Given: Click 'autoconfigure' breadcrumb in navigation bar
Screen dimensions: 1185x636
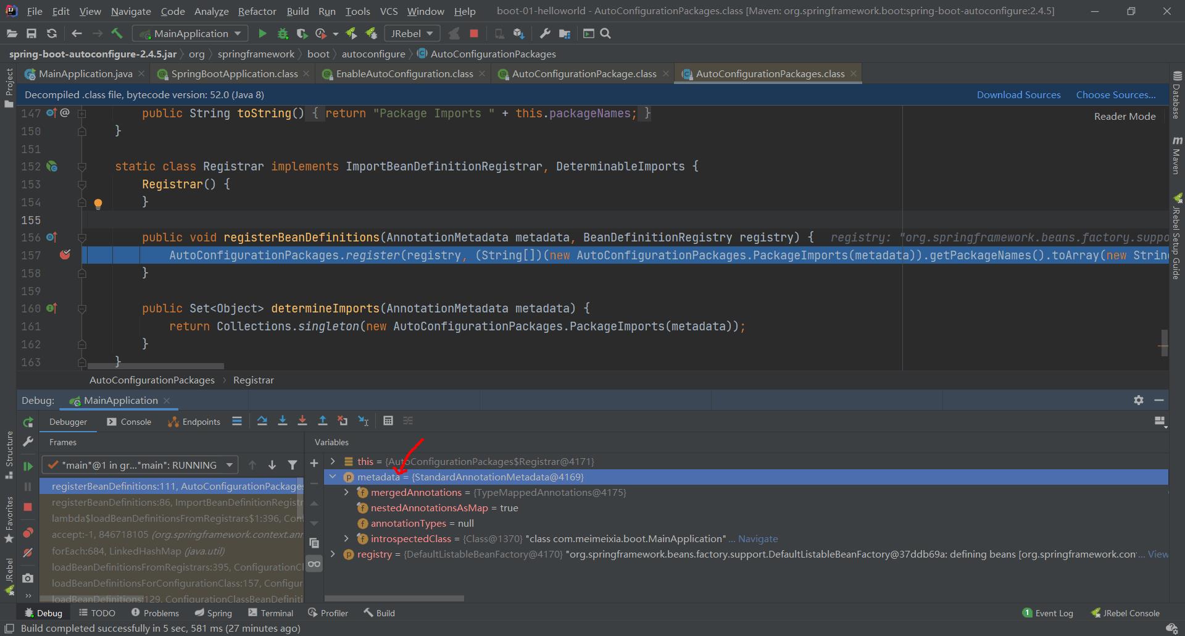Looking at the screenshot, I should pos(373,54).
